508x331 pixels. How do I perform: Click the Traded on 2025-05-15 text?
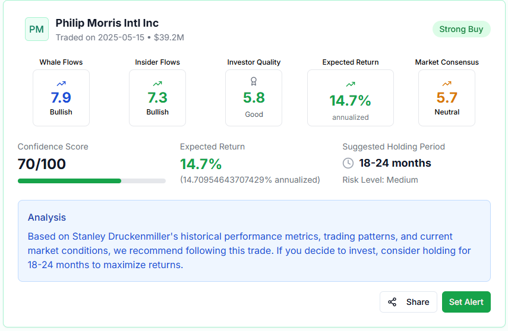pos(100,37)
